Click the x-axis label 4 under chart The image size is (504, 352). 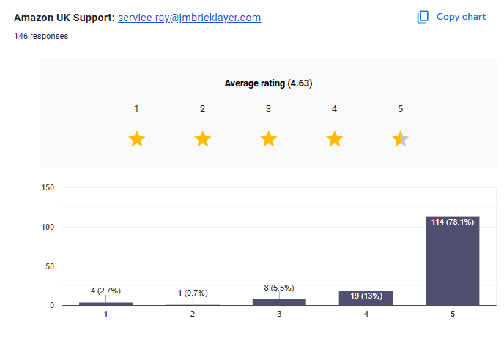366,314
